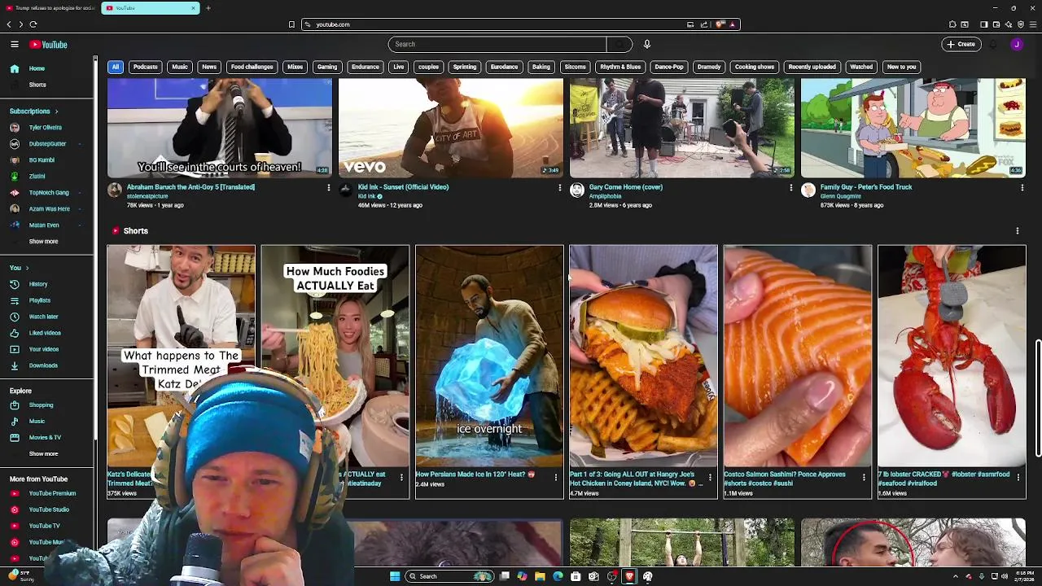1042x586 pixels.
Task: Show hidden system tray icons chevron
Action: 957,576
